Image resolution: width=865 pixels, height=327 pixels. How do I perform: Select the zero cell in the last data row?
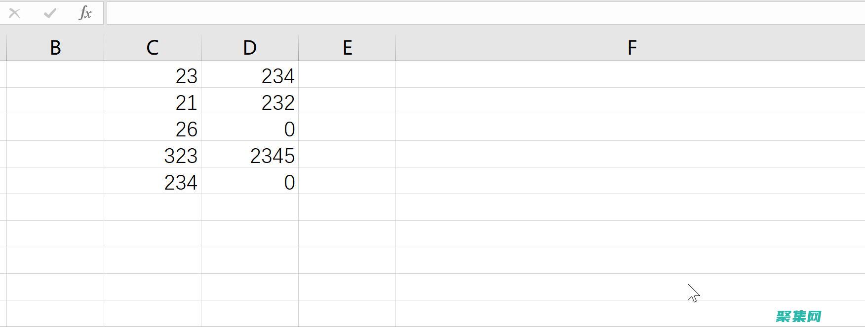click(x=250, y=181)
